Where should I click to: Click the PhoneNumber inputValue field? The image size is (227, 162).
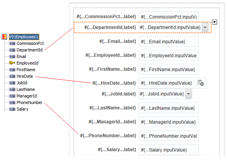pyautogui.click(x=169, y=136)
